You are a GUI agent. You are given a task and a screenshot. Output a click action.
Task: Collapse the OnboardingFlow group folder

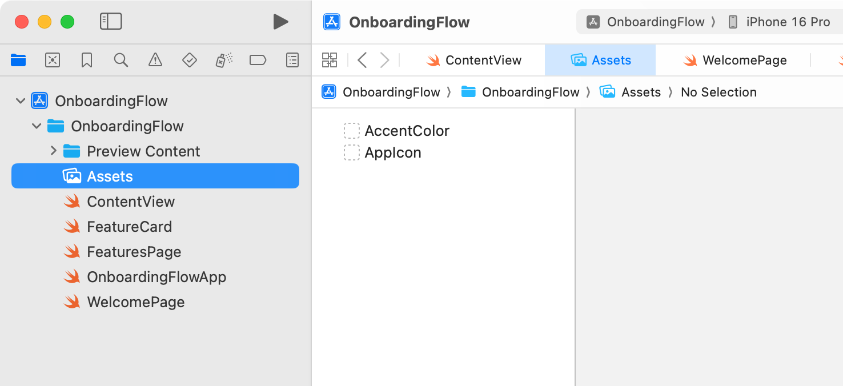pos(37,126)
